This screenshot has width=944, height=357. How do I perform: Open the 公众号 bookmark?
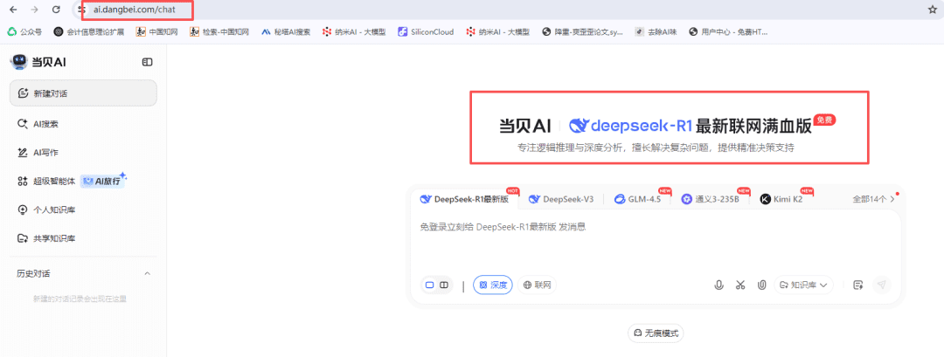(25, 31)
